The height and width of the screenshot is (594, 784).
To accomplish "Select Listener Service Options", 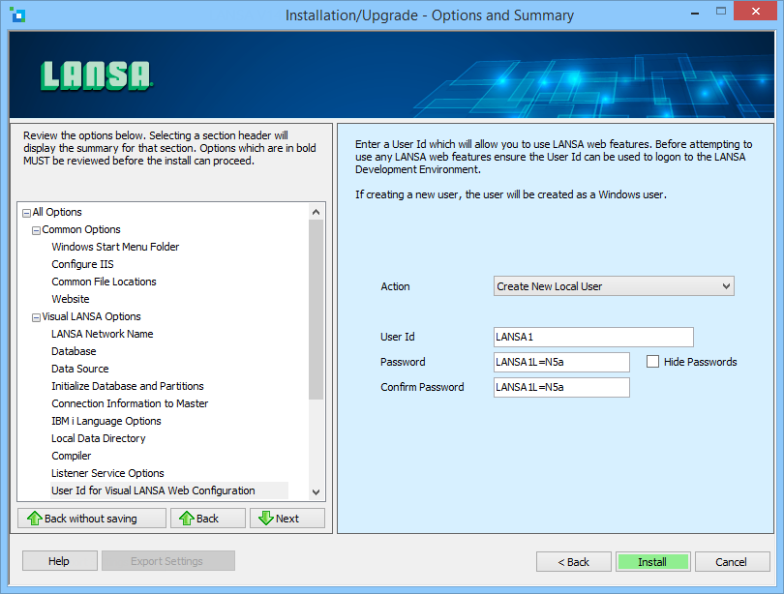I will 107,473.
